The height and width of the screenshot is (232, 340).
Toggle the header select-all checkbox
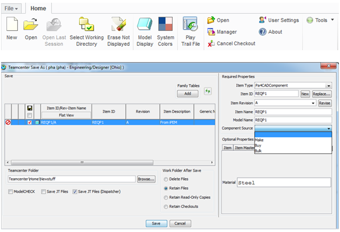[30, 115]
